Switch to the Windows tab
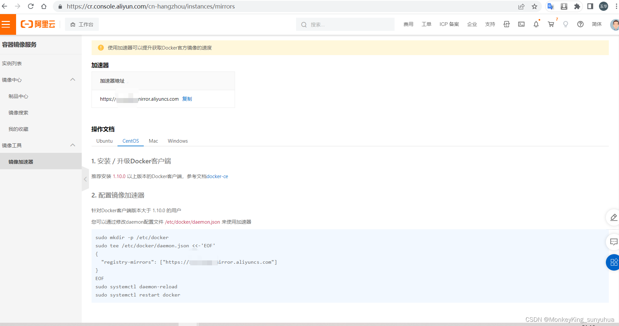 [x=178, y=141]
